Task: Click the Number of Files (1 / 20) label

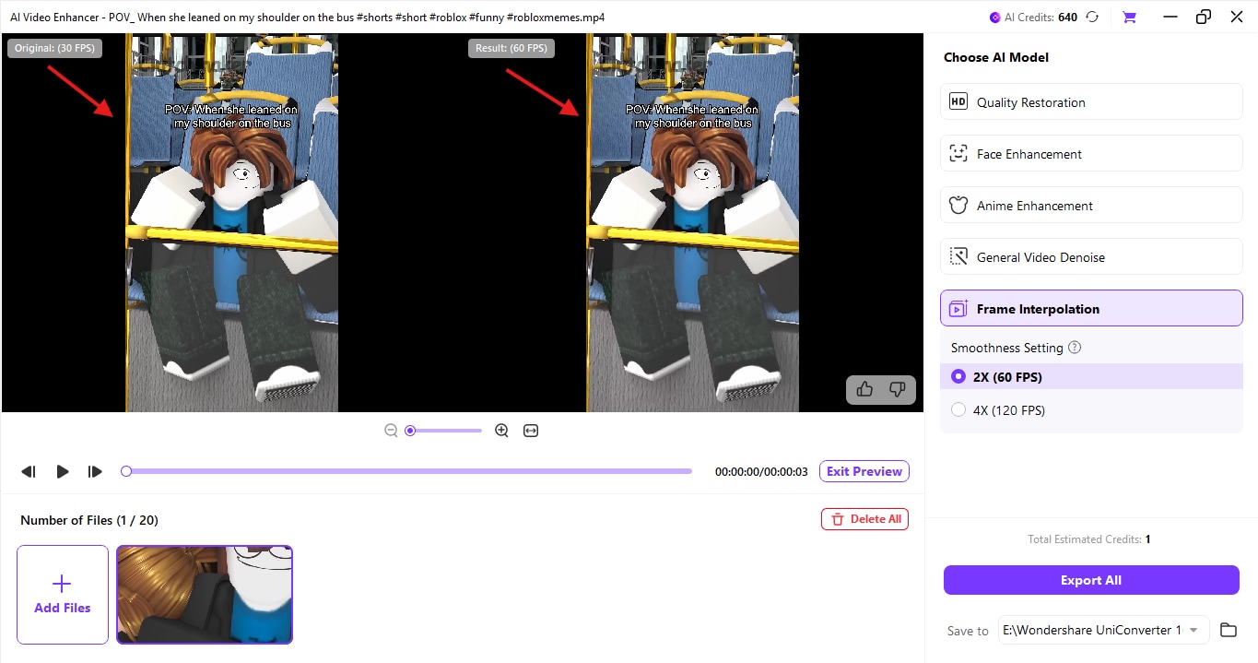Action: click(x=89, y=520)
